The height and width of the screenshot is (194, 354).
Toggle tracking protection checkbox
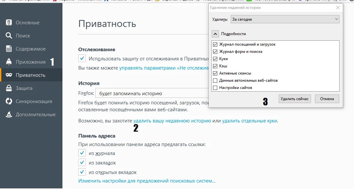82,58
